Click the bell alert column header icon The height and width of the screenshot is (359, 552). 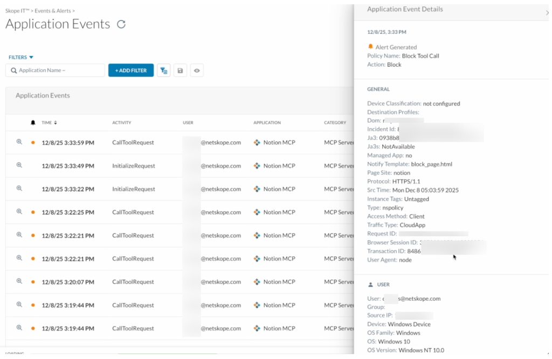(x=33, y=123)
